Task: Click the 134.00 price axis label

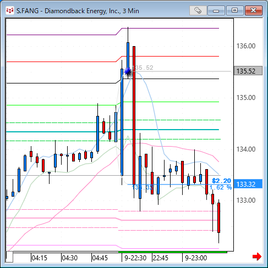Action: (246, 149)
